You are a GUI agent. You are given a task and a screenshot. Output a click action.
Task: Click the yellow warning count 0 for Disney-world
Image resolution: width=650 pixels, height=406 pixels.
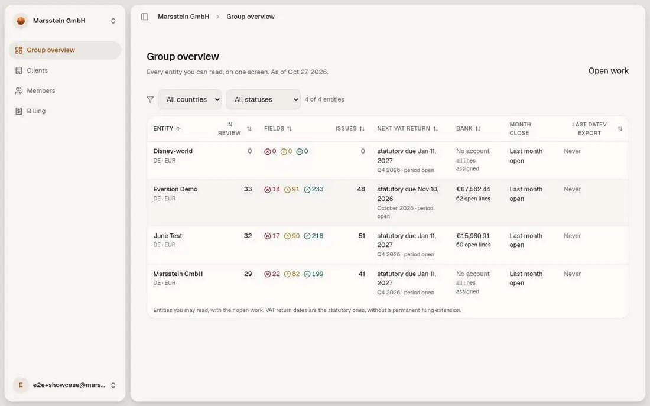click(287, 151)
